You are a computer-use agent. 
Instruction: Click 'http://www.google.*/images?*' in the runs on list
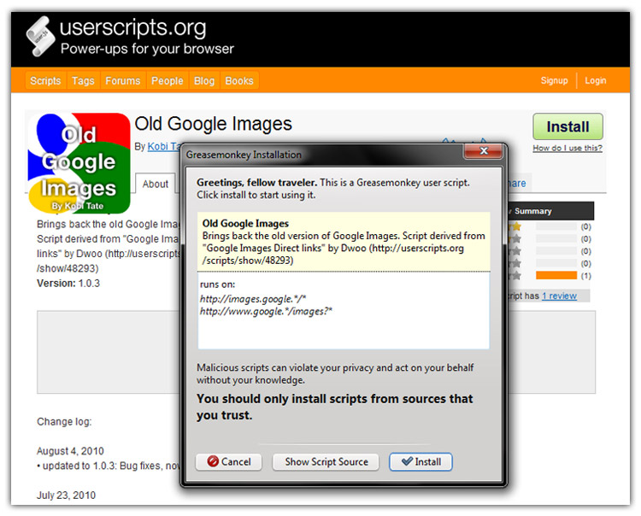point(266,311)
